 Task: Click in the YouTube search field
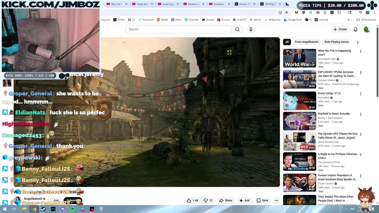tap(178, 29)
